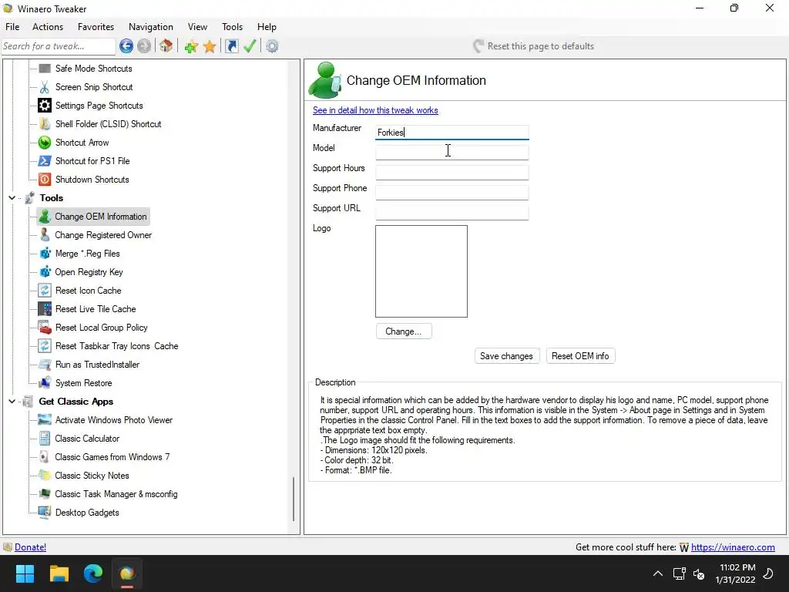Click the Support Hours text field

452,172
